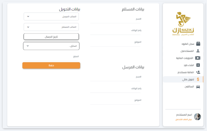Screen dimensions: 207x131
Task: Expand the المكتب المرسل dropdown
Action: point(51,17)
